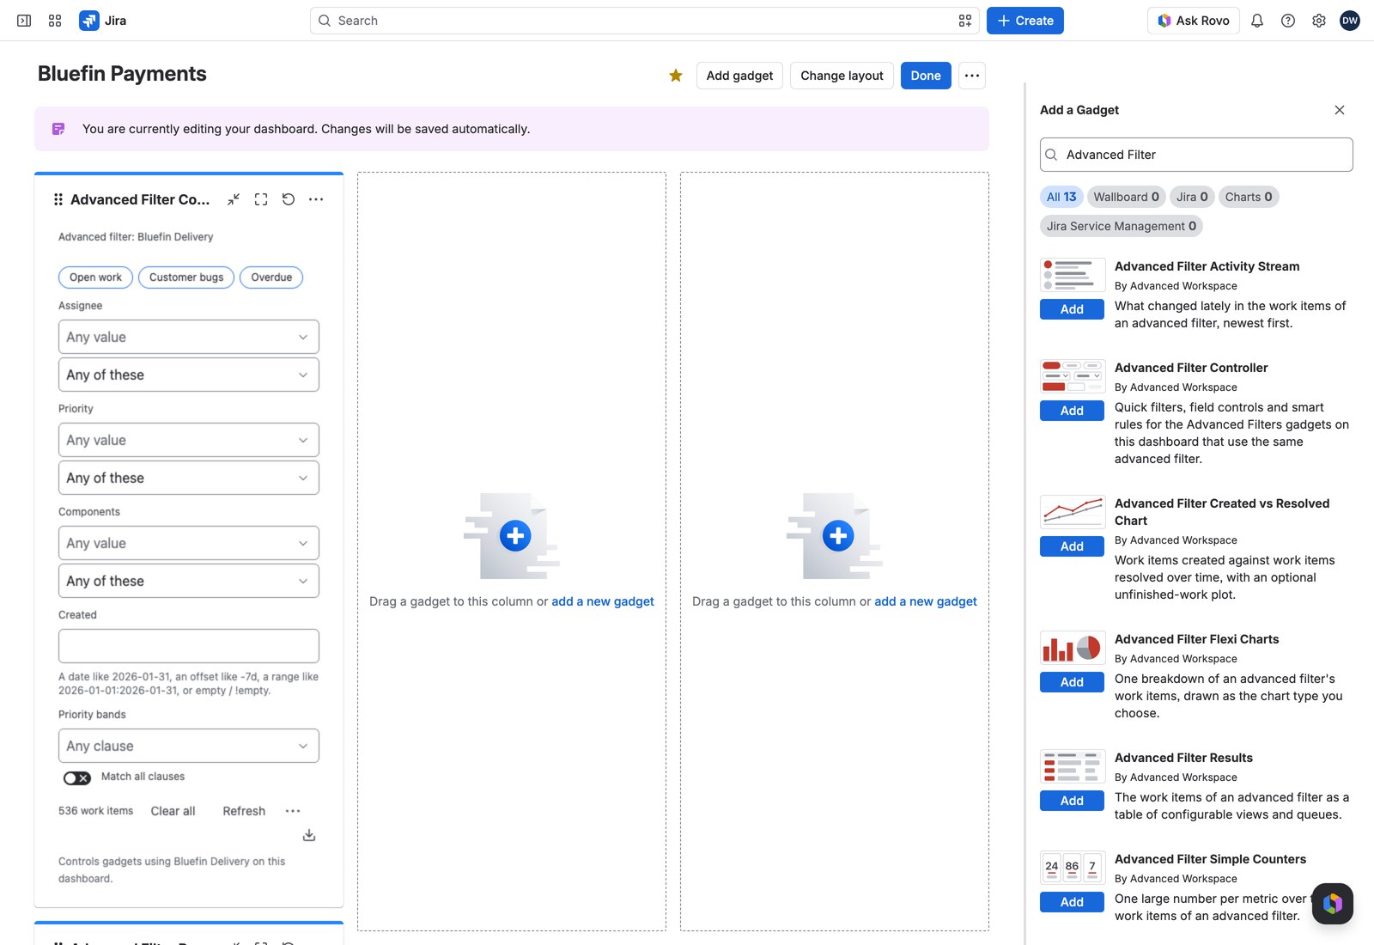Screen dimensions: 1374x945
Task: Toggle the Customer bugs quick filter
Action: click(x=186, y=277)
